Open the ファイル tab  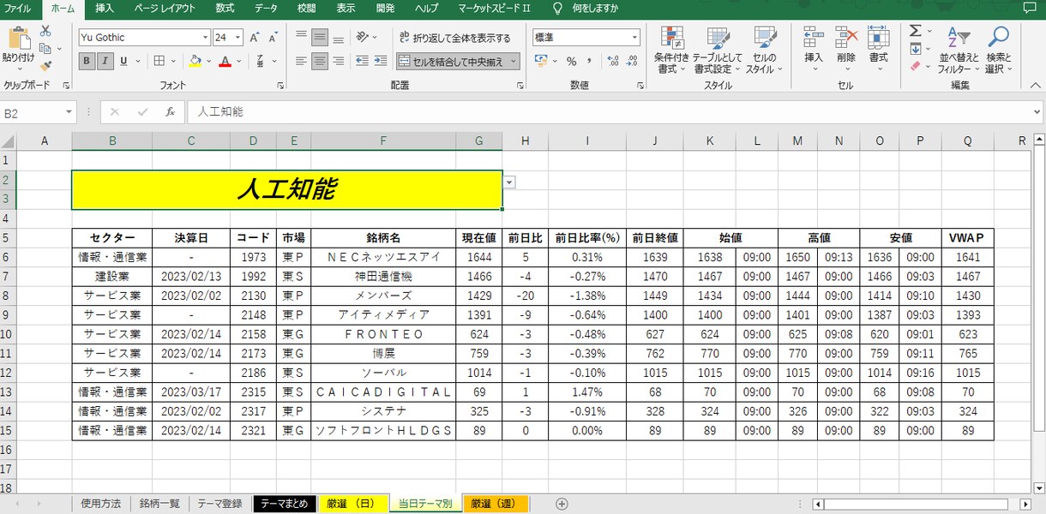pyautogui.click(x=18, y=9)
